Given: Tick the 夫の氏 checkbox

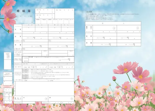Looking at the screenshot, I should pos(23,58).
